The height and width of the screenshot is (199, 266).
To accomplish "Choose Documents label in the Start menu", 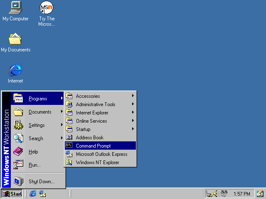I will click(40, 112).
